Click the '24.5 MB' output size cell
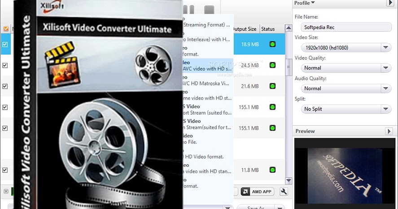The width and height of the screenshot is (398, 209). click(x=250, y=65)
